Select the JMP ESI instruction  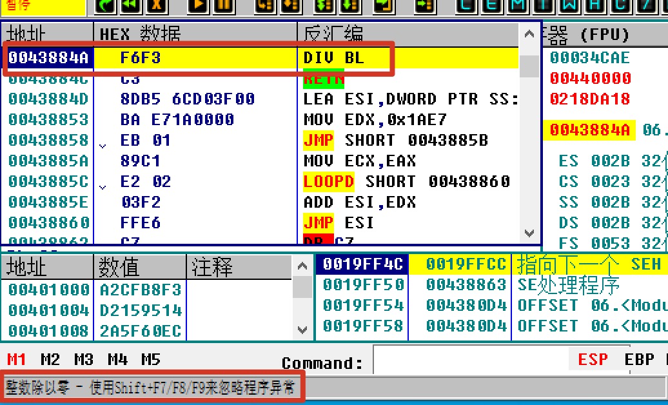click(339, 222)
